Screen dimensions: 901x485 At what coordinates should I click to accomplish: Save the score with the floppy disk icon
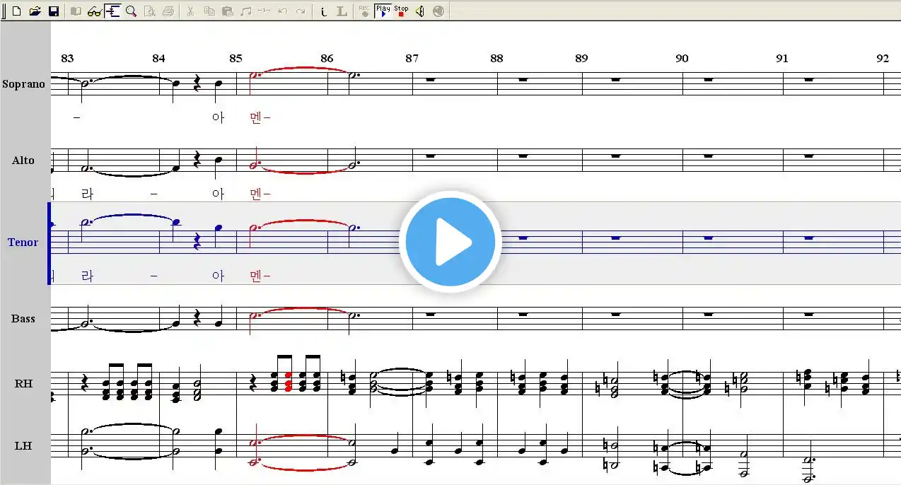(x=54, y=11)
